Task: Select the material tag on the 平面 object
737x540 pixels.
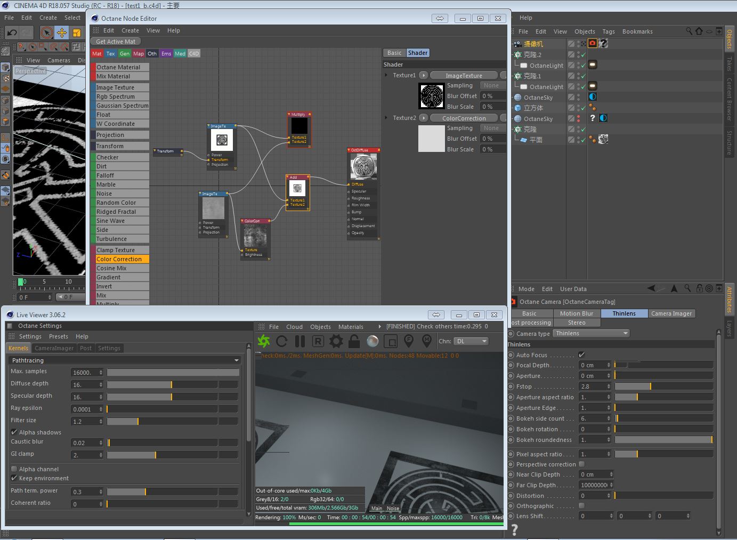Action: pos(603,140)
